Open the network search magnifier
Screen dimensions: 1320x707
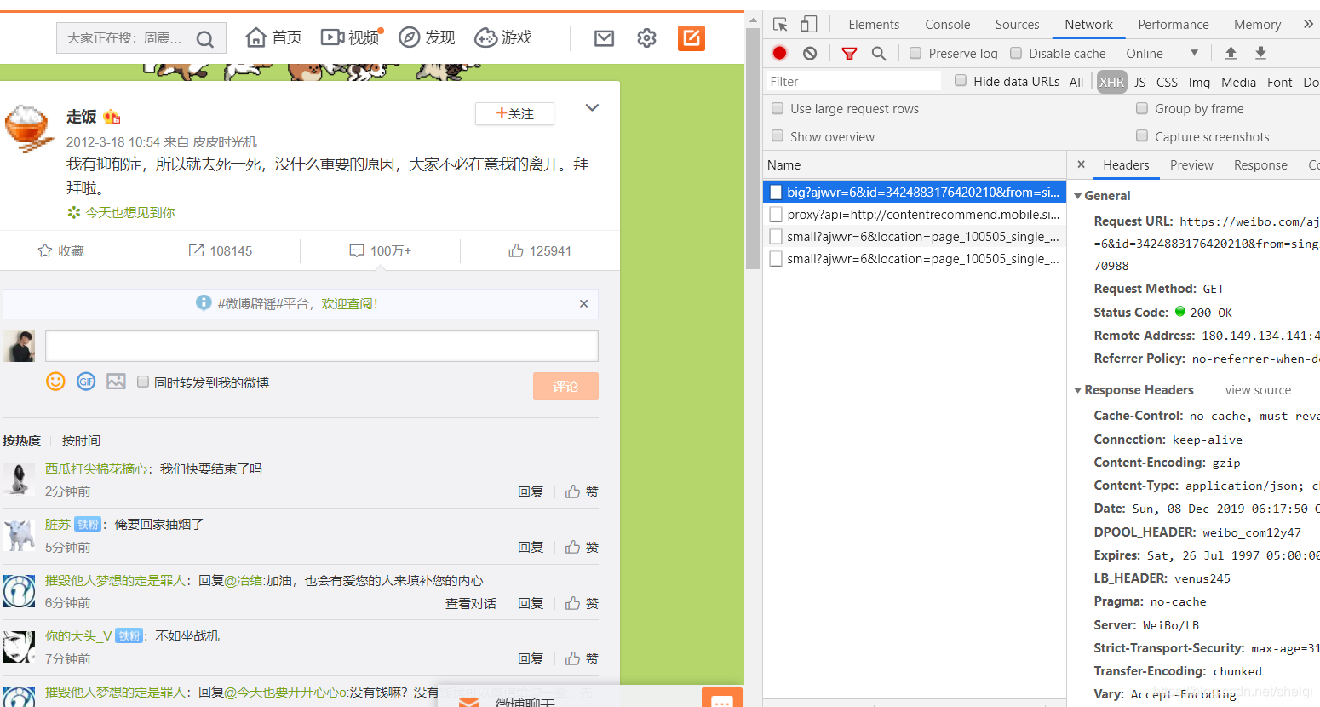(x=879, y=54)
